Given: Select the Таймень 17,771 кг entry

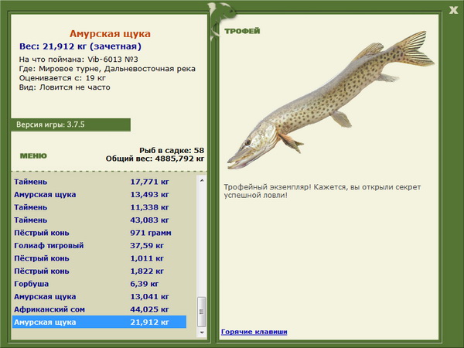Looking at the screenshot, I should (100, 182).
